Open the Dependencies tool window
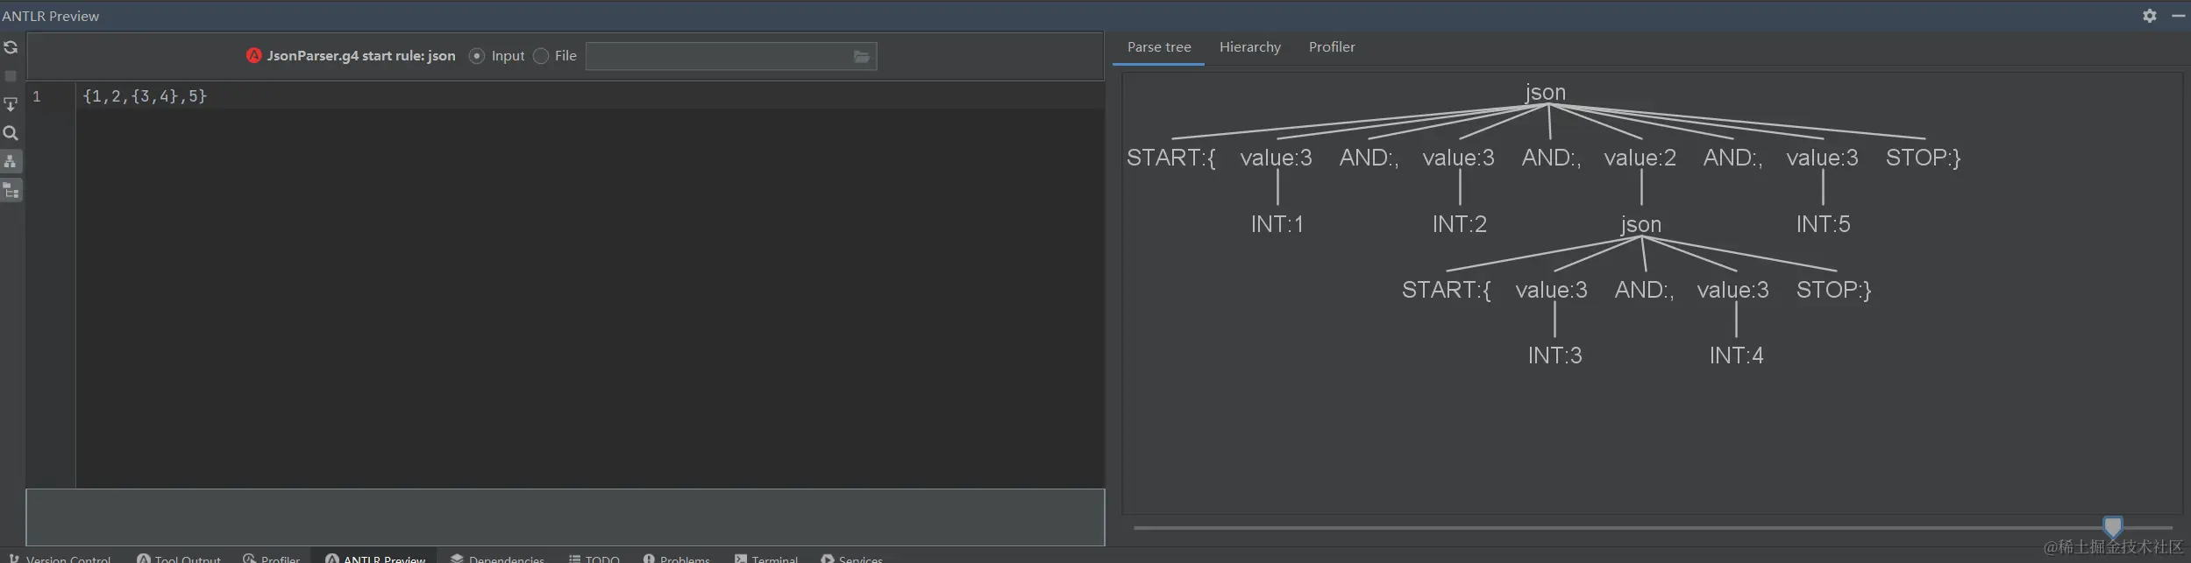Image resolution: width=2191 pixels, height=563 pixels. (497, 558)
